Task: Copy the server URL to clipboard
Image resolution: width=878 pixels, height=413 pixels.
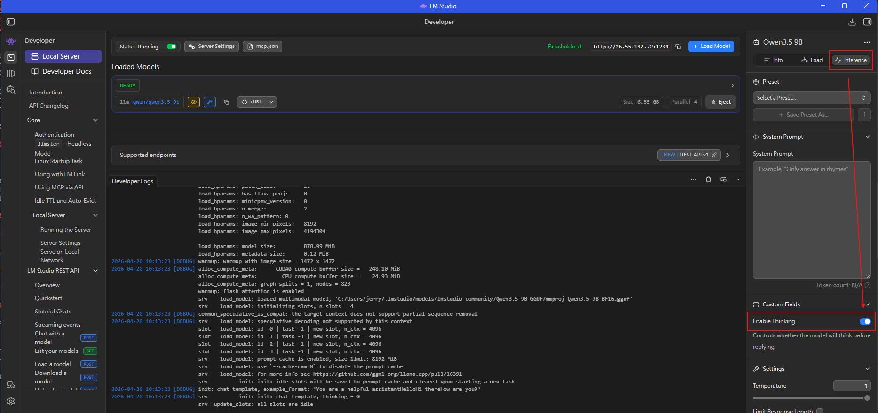Action: coord(678,47)
